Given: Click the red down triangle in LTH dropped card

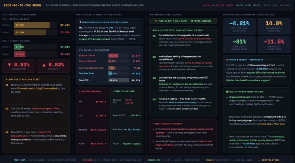Looking at the screenshot, I should click(x=10, y=65).
